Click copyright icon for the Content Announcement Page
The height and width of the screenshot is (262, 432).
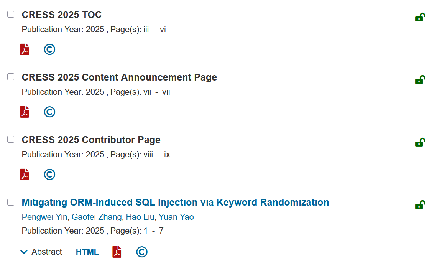tap(49, 112)
